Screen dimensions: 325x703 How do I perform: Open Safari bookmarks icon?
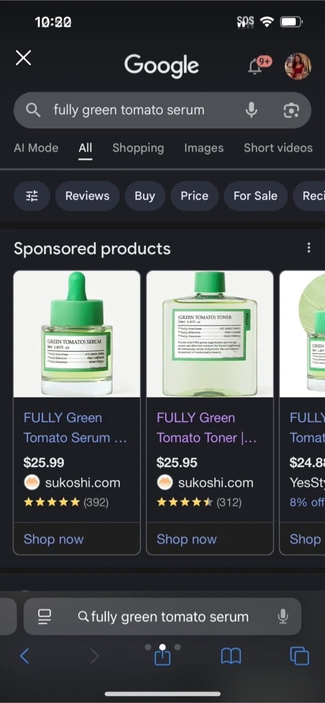tap(231, 657)
